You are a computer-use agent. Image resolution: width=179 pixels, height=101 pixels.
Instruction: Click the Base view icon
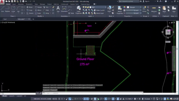[174, 9]
